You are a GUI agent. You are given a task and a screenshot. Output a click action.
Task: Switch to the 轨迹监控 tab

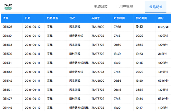[x=101, y=7]
